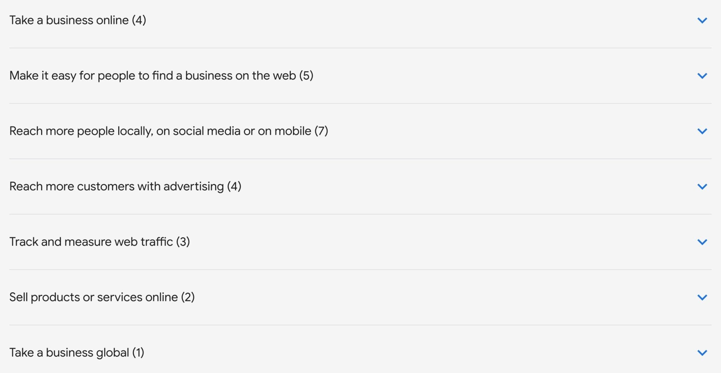721x373 pixels.
Task: Click the chevron next to "Sell products or services online"
Action: pyautogui.click(x=702, y=297)
